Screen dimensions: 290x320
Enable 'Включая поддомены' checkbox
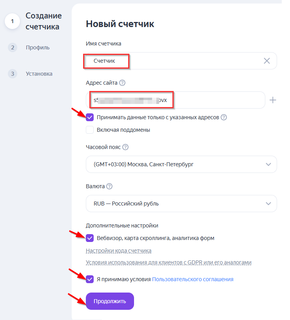pos(90,130)
